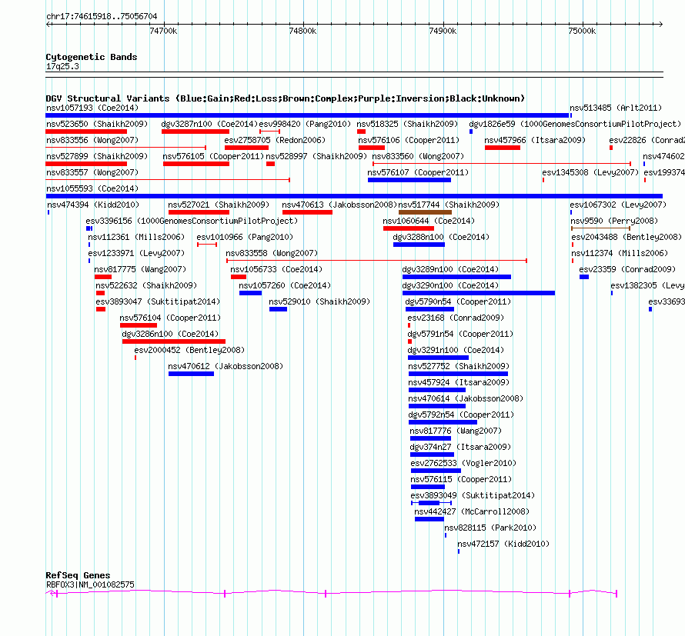This screenshot has height=636, width=685.
Task: Open esv2000452 (Bentley2008) variant
Action: click(x=189, y=350)
